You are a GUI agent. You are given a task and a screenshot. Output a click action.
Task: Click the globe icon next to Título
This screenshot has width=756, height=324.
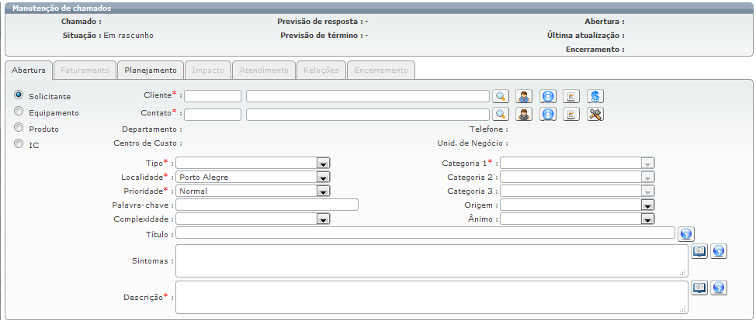(686, 233)
